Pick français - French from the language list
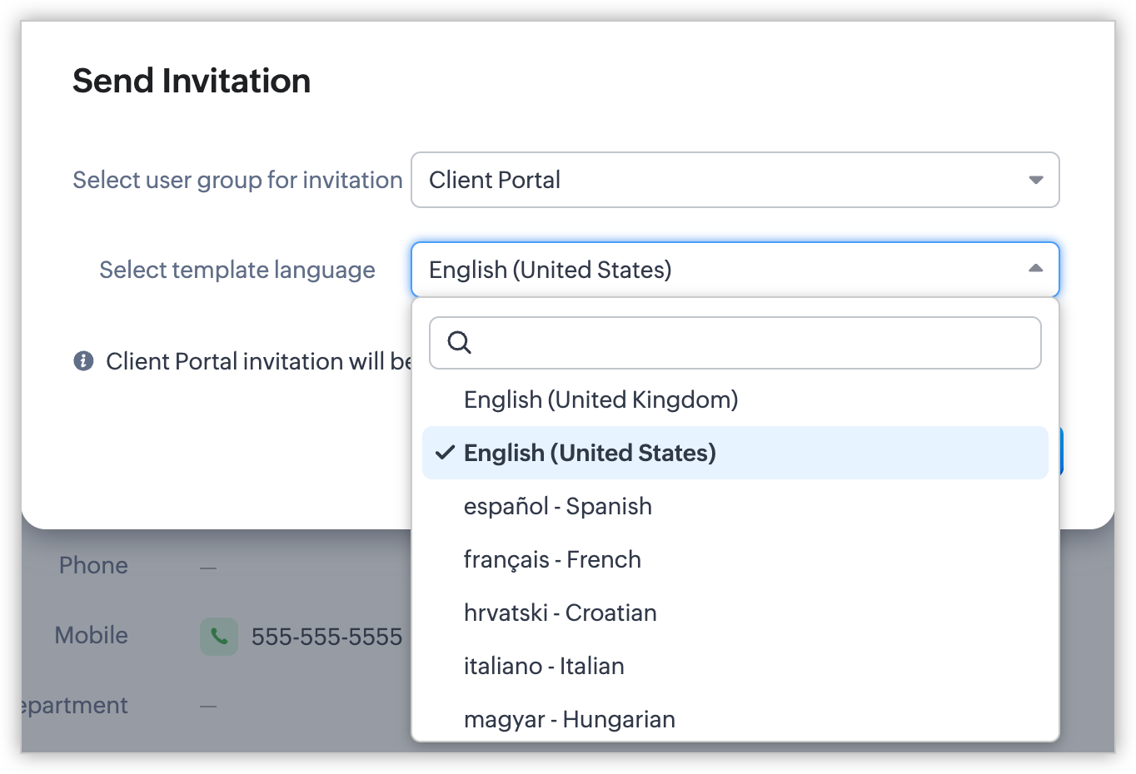 tap(552, 559)
